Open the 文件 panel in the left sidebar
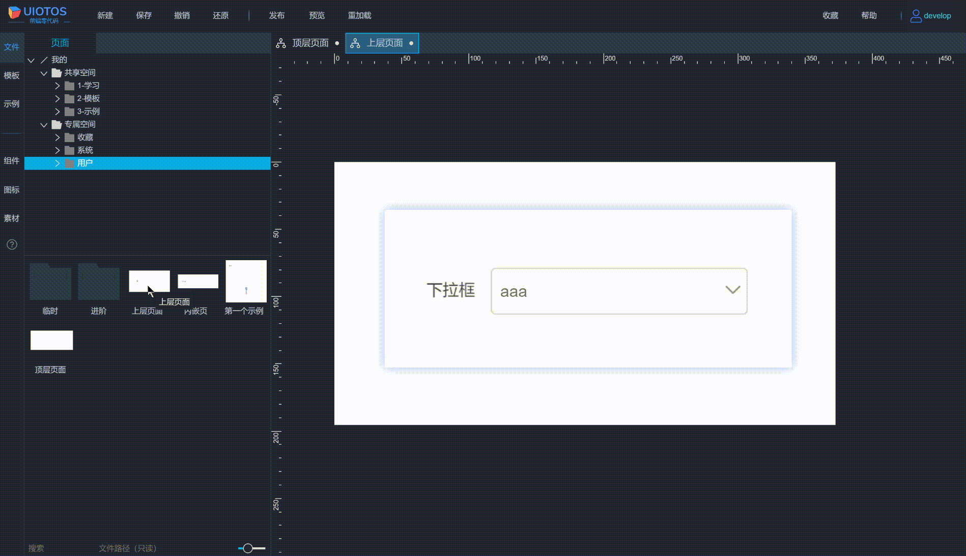 coord(12,47)
